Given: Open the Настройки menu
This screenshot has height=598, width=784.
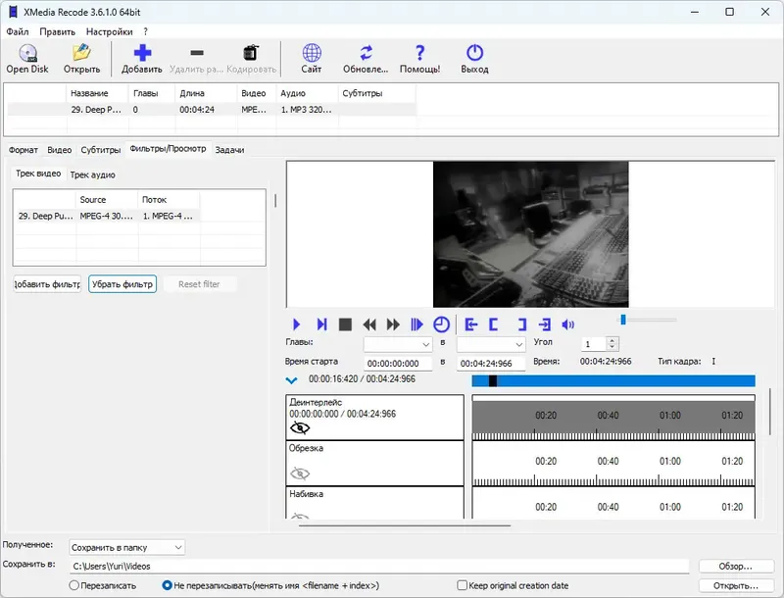Looking at the screenshot, I should 110,31.
